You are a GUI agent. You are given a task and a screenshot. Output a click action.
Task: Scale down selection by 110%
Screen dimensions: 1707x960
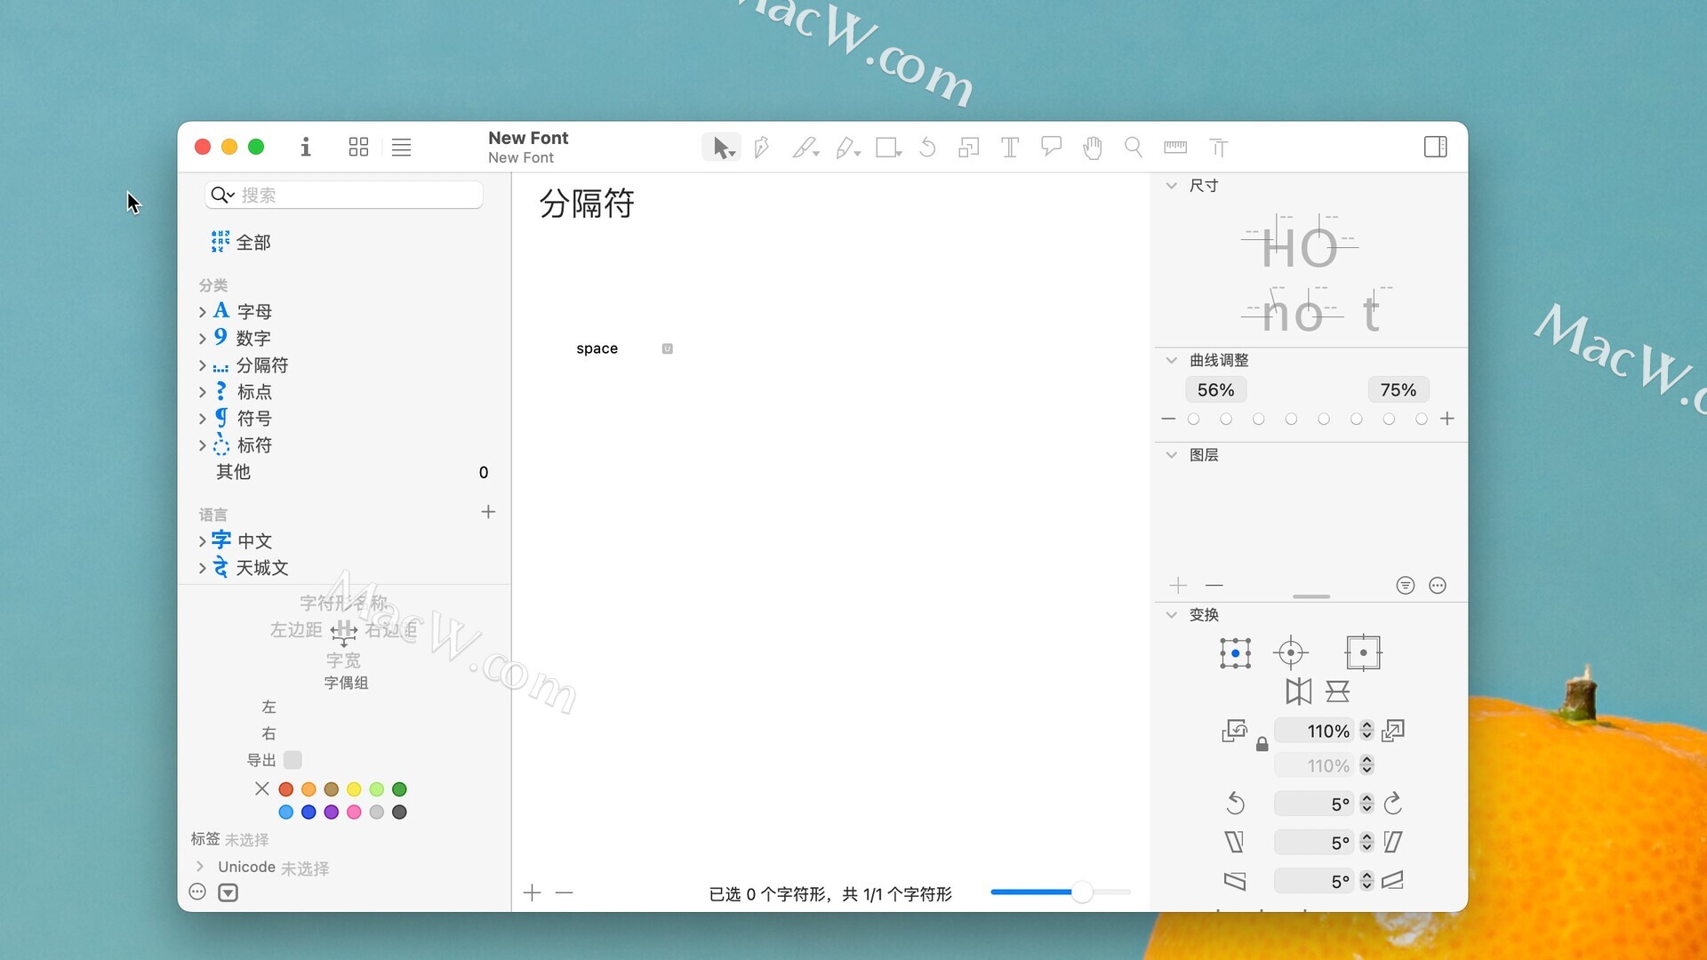[1234, 731]
